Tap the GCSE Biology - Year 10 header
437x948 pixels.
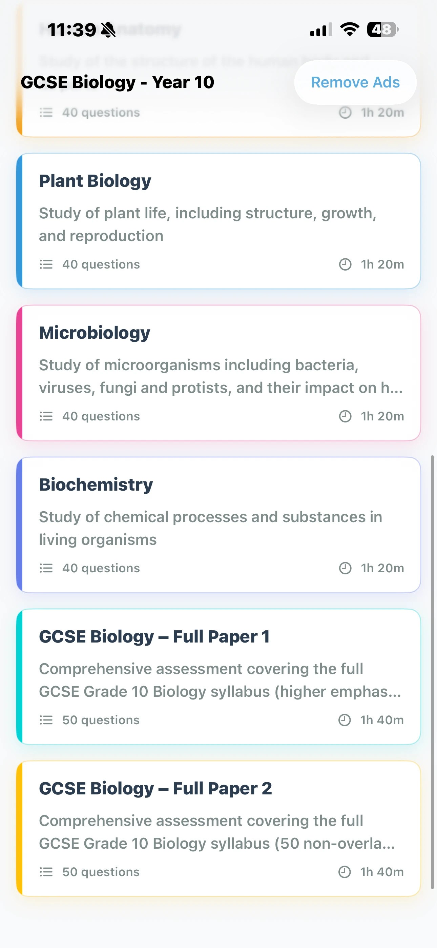point(117,82)
